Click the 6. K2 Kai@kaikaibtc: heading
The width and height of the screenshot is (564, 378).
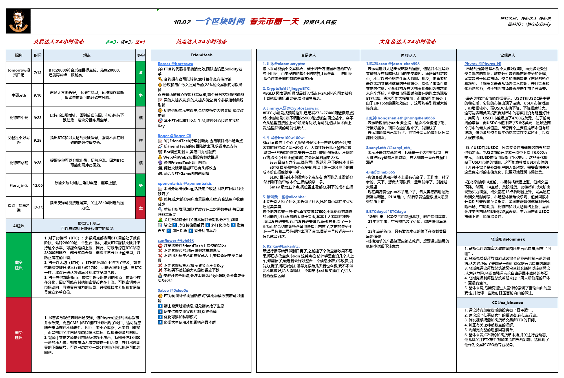click(281, 246)
